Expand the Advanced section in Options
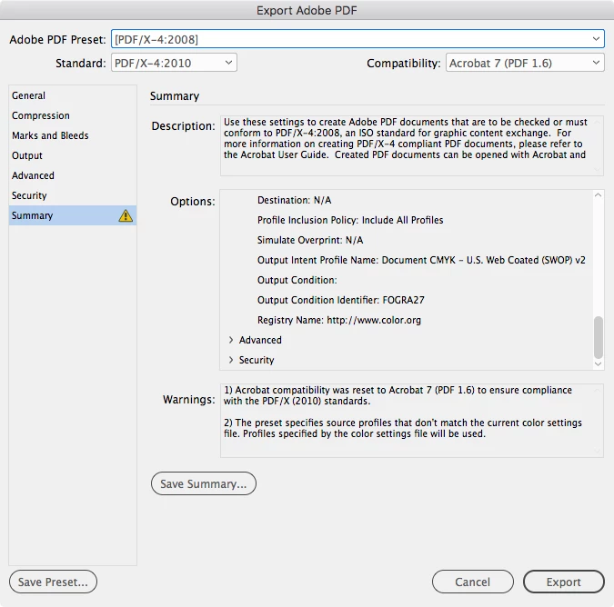The height and width of the screenshot is (607, 614). [x=231, y=340]
